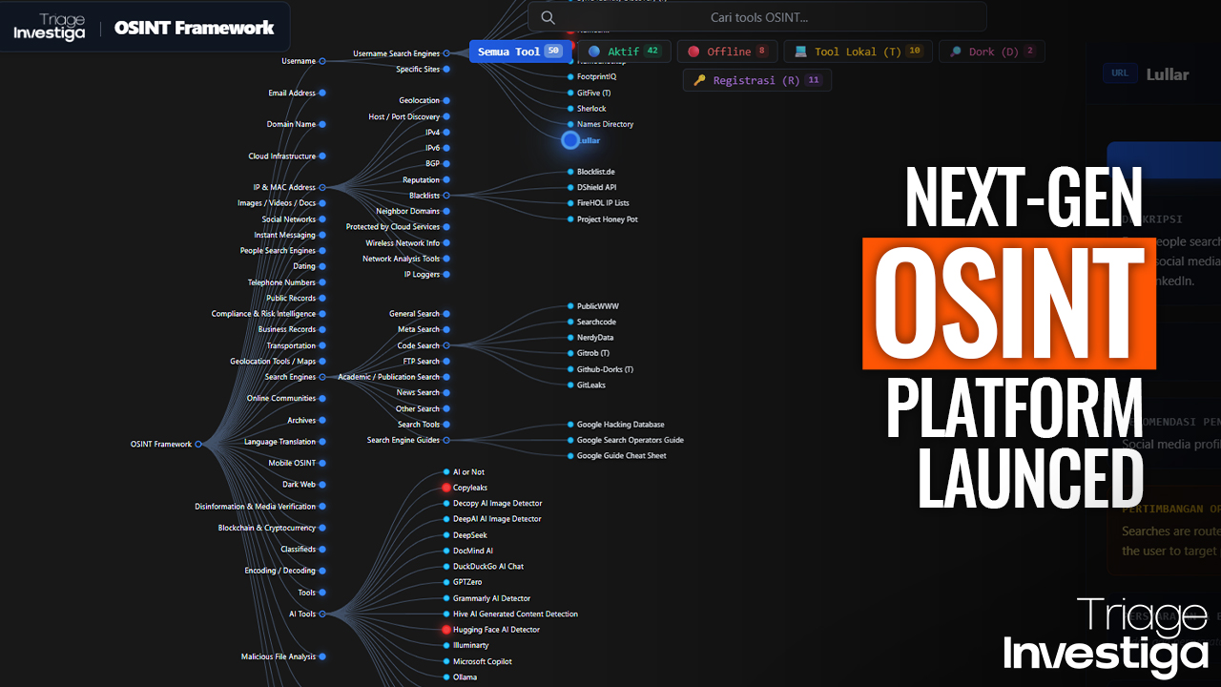Click the node dot beside Names Directory
The width and height of the screenshot is (1221, 687).
pyautogui.click(x=570, y=124)
